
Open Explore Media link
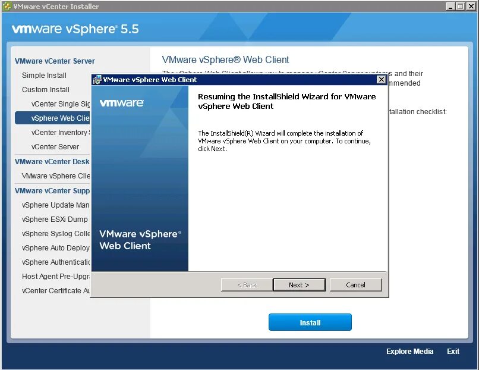tap(409, 352)
